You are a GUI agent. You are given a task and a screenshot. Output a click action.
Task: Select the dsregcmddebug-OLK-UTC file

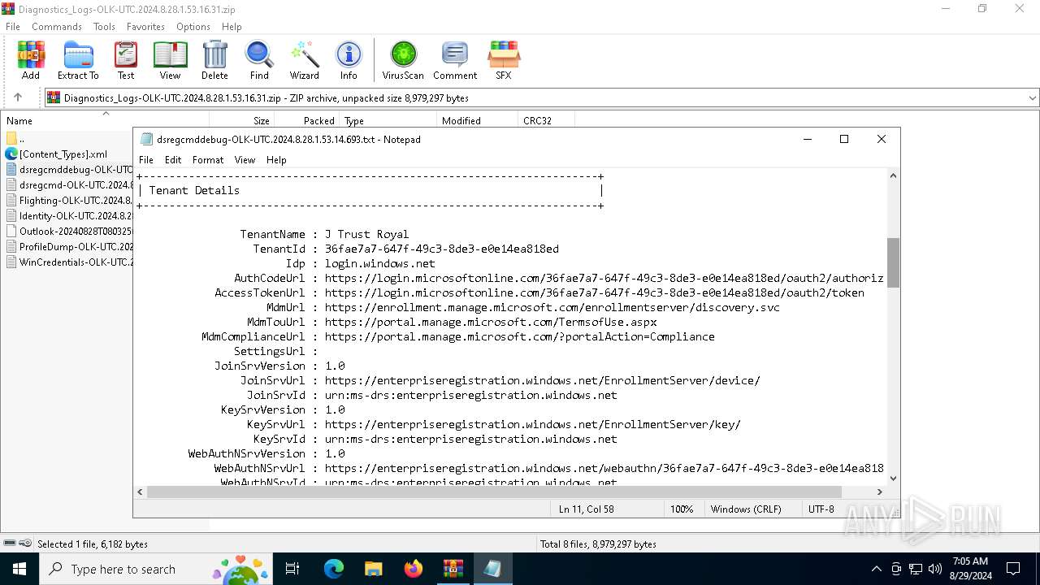tap(69, 170)
